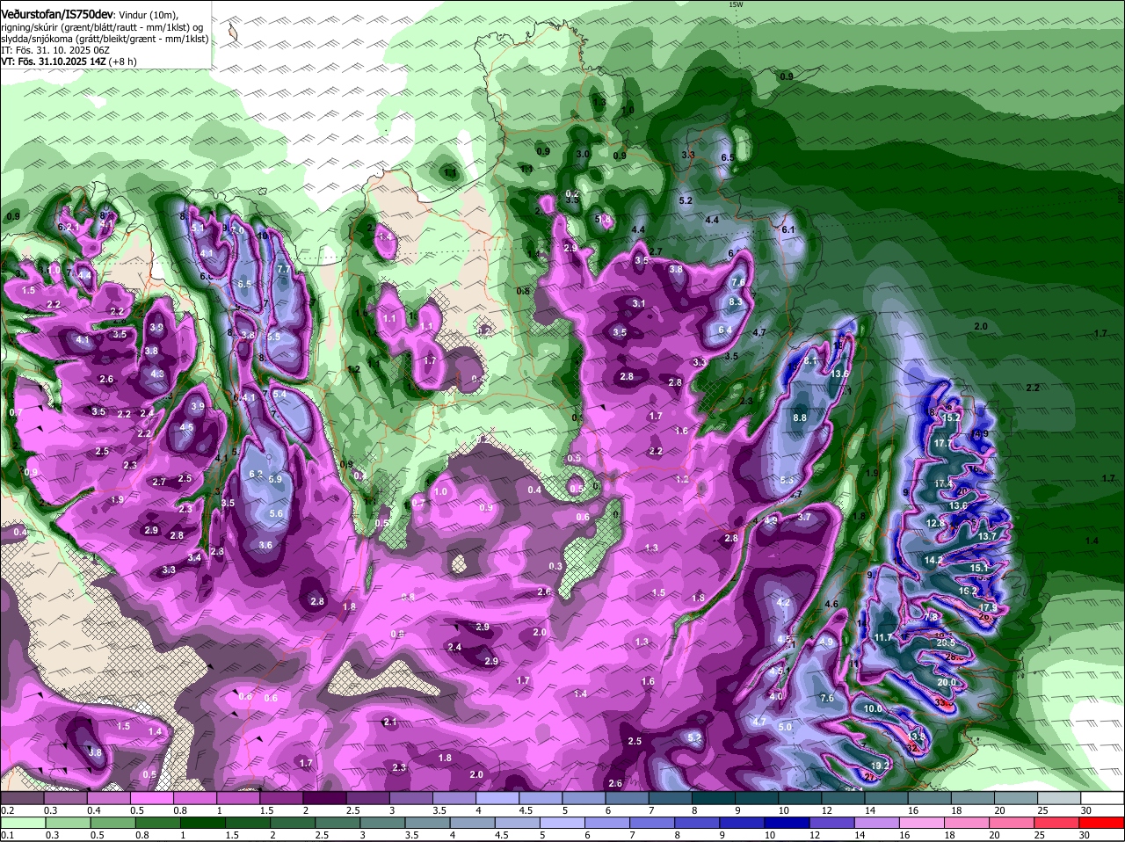
Task: Click the 5.4 precipitation value
Action: (279, 396)
